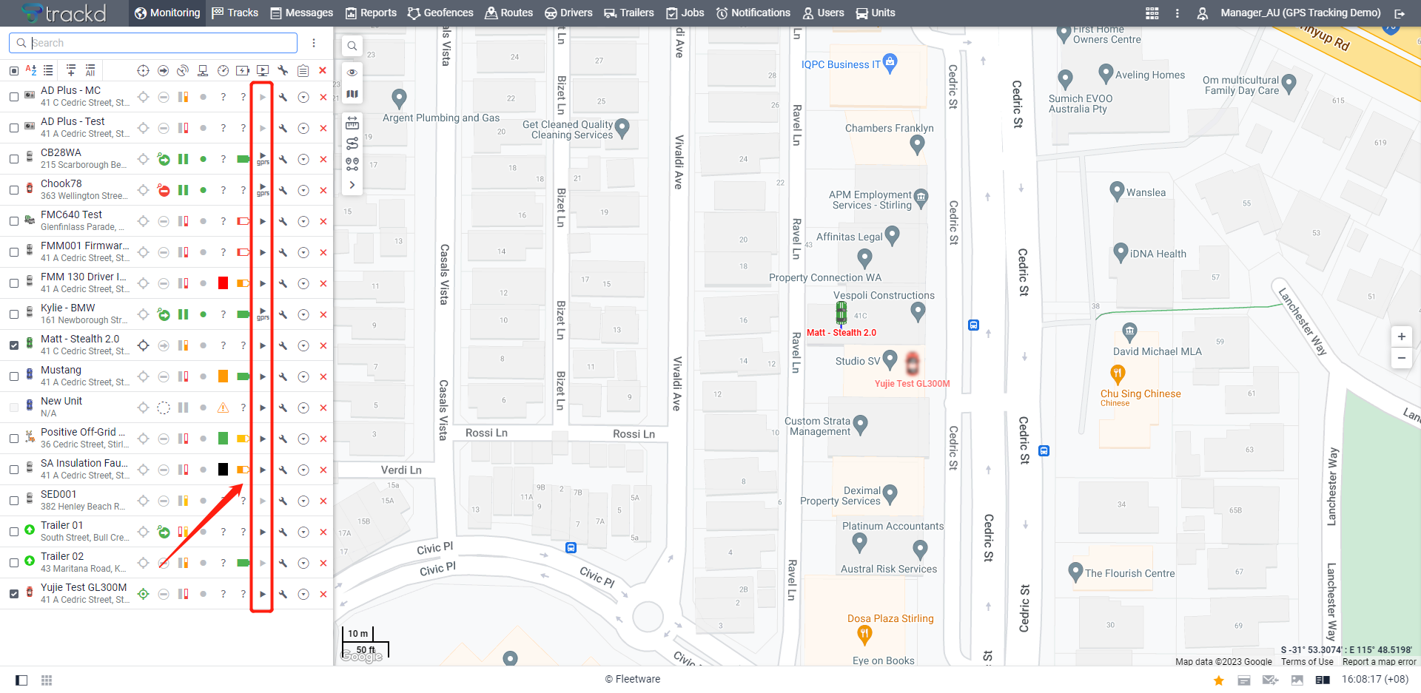Open the Terms of Use link
Screen dimensions: 1421x693
pyautogui.click(x=1307, y=662)
